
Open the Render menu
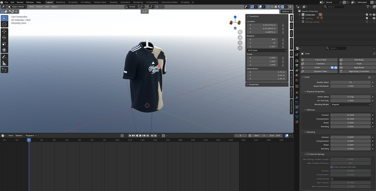coord(20,2)
